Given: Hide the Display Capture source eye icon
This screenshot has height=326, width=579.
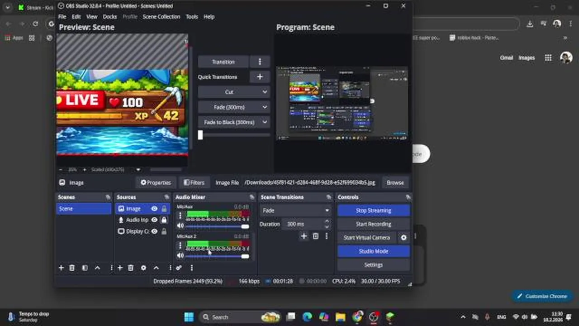Looking at the screenshot, I should click(x=154, y=231).
